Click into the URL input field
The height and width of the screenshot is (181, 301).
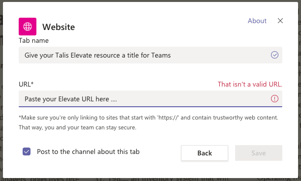coord(150,99)
